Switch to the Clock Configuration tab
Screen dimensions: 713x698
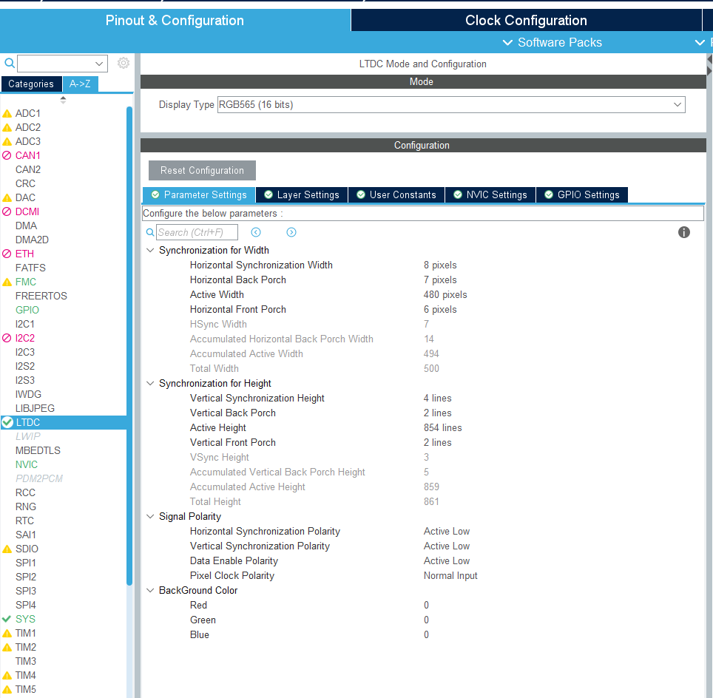click(x=526, y=20)
